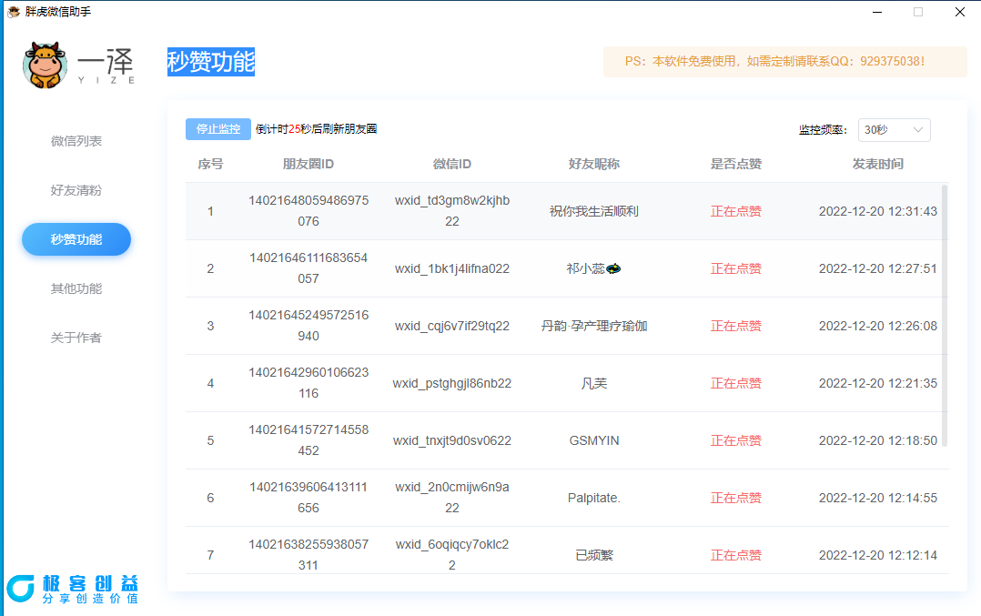This screenshot has width=981, height=616.
Task: Open the 关于作者 page
Action: 76,338
